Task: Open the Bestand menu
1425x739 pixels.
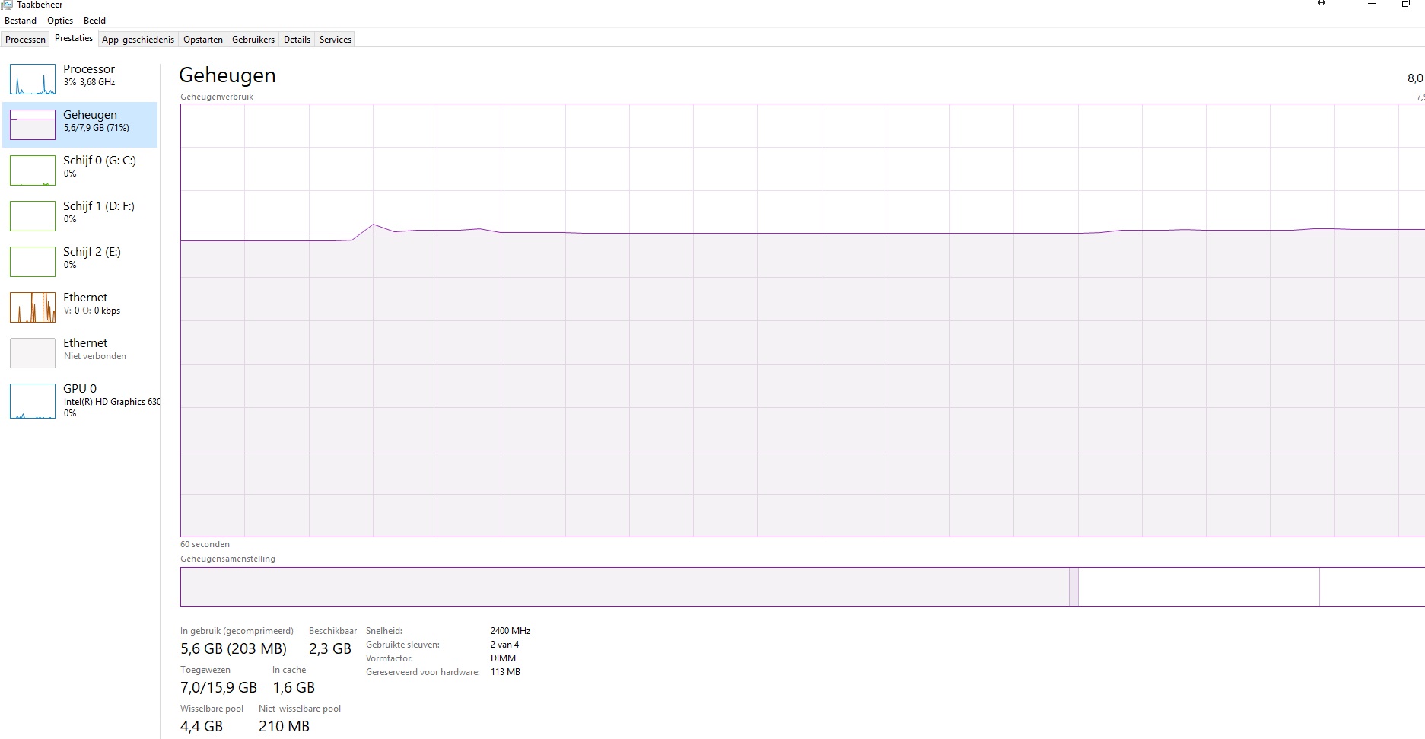Action: coord(21,21)
